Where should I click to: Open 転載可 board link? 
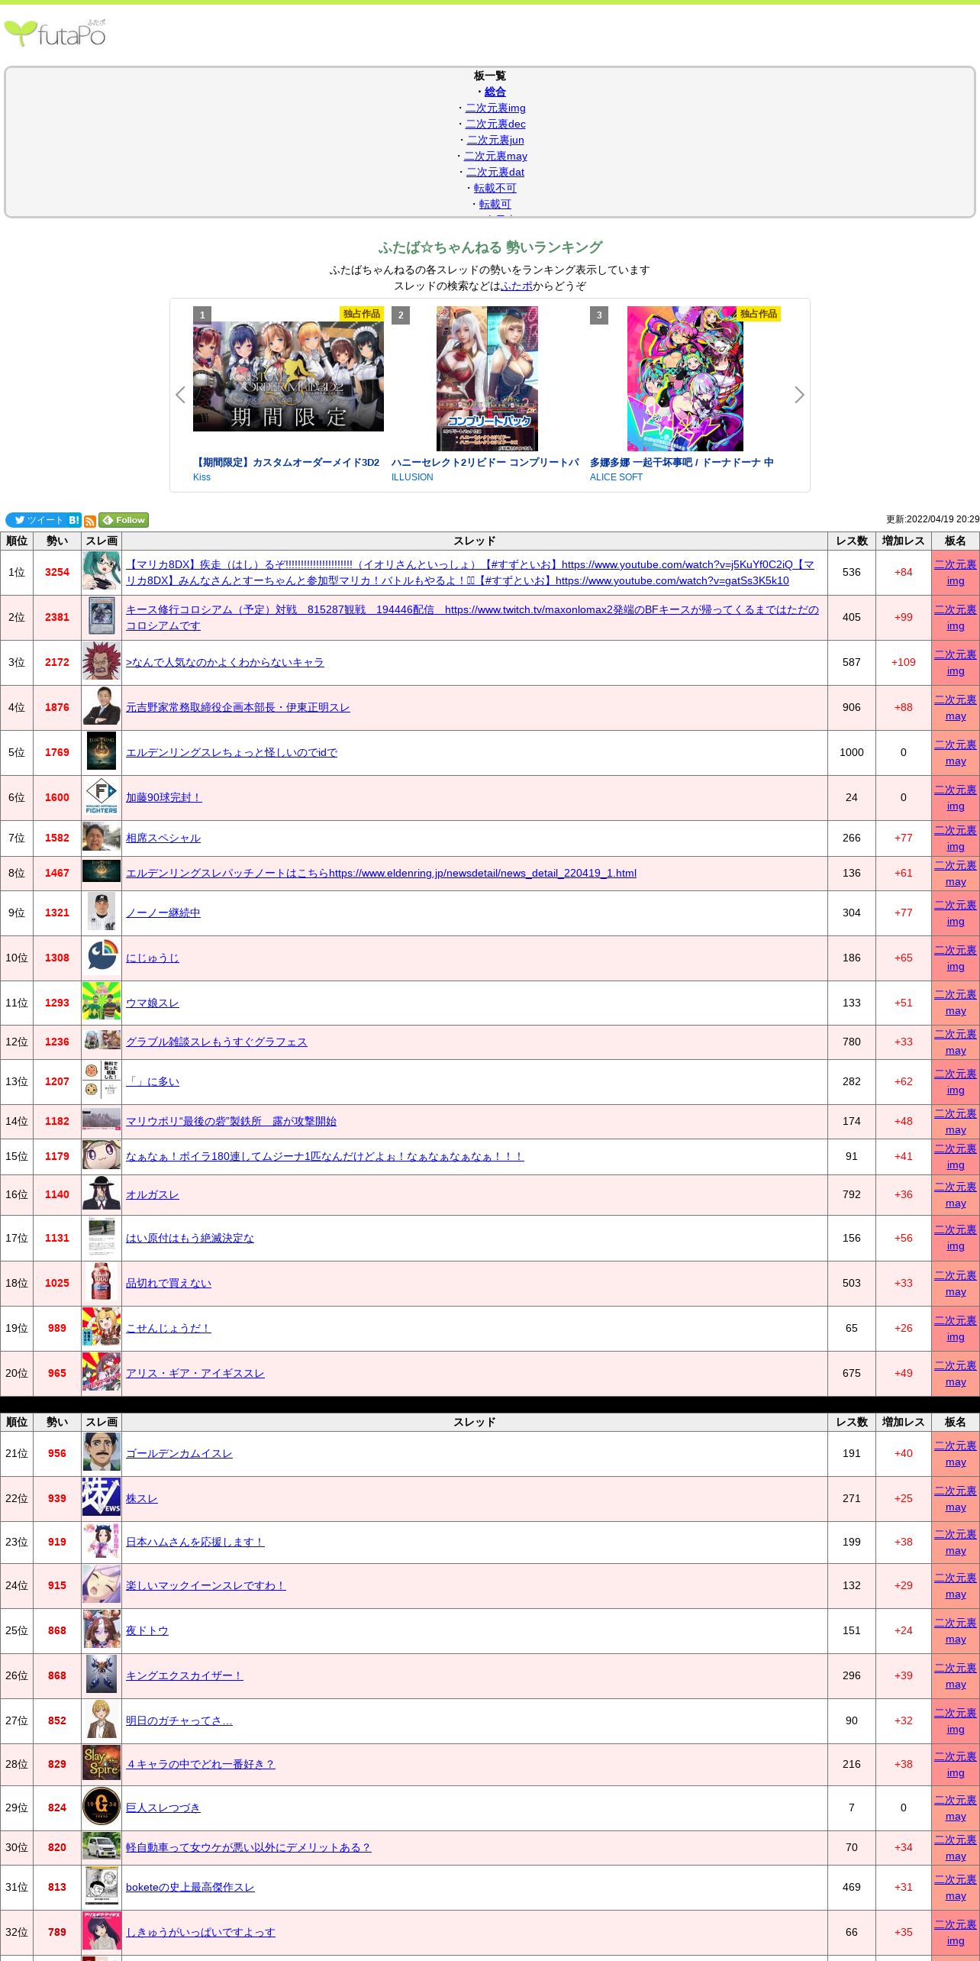click(495, 204)
